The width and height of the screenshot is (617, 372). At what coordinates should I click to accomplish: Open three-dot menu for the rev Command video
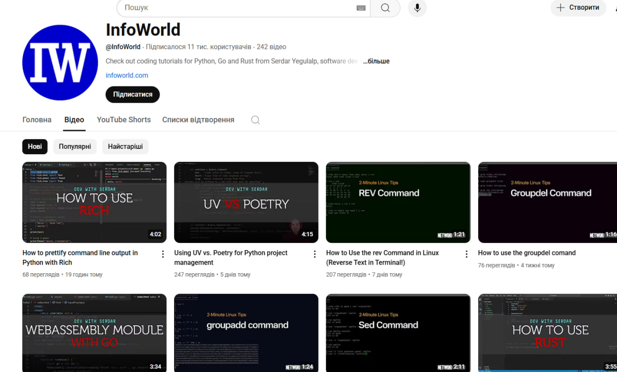tap(467, 254)
